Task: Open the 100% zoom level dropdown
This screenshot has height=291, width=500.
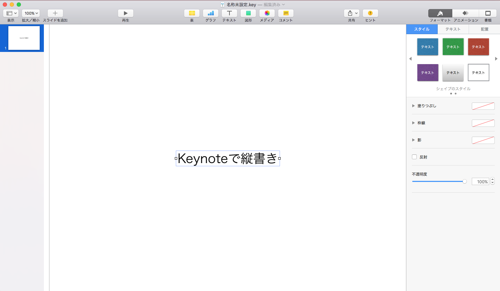Action: 31,13
